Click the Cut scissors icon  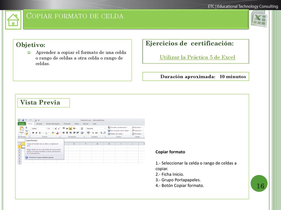click(x=26, y=127)
